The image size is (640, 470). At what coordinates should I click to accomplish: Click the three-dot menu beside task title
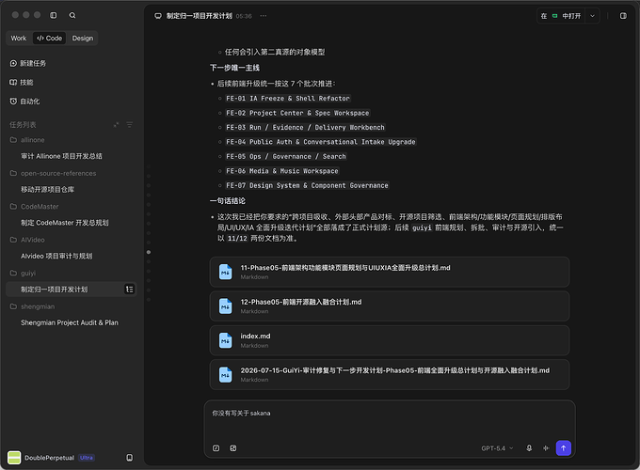pyautogui.click(x=264, y=16)
